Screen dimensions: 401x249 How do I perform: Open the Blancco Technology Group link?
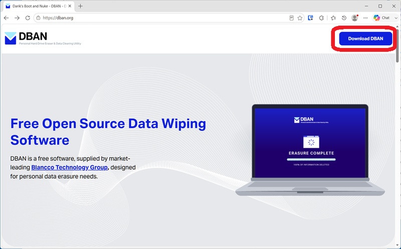click(69, 167)
